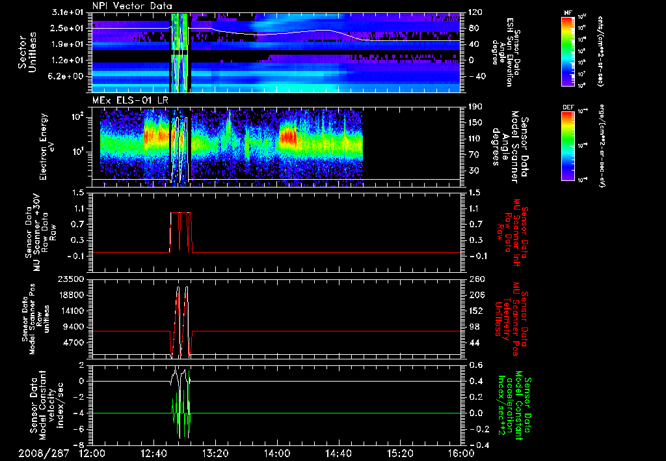Click the 98 telemetry tick label
The width and height of the screenshot is (666, 461).
473,327
